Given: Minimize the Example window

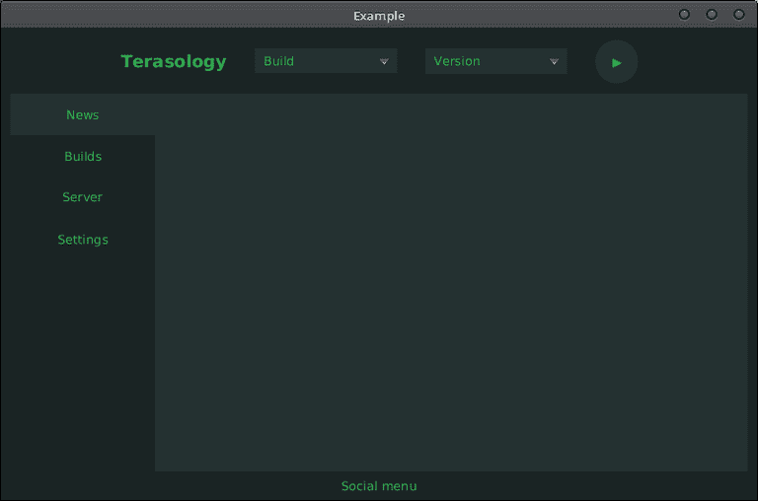Looking at the screenshot, I should (685, 15).
